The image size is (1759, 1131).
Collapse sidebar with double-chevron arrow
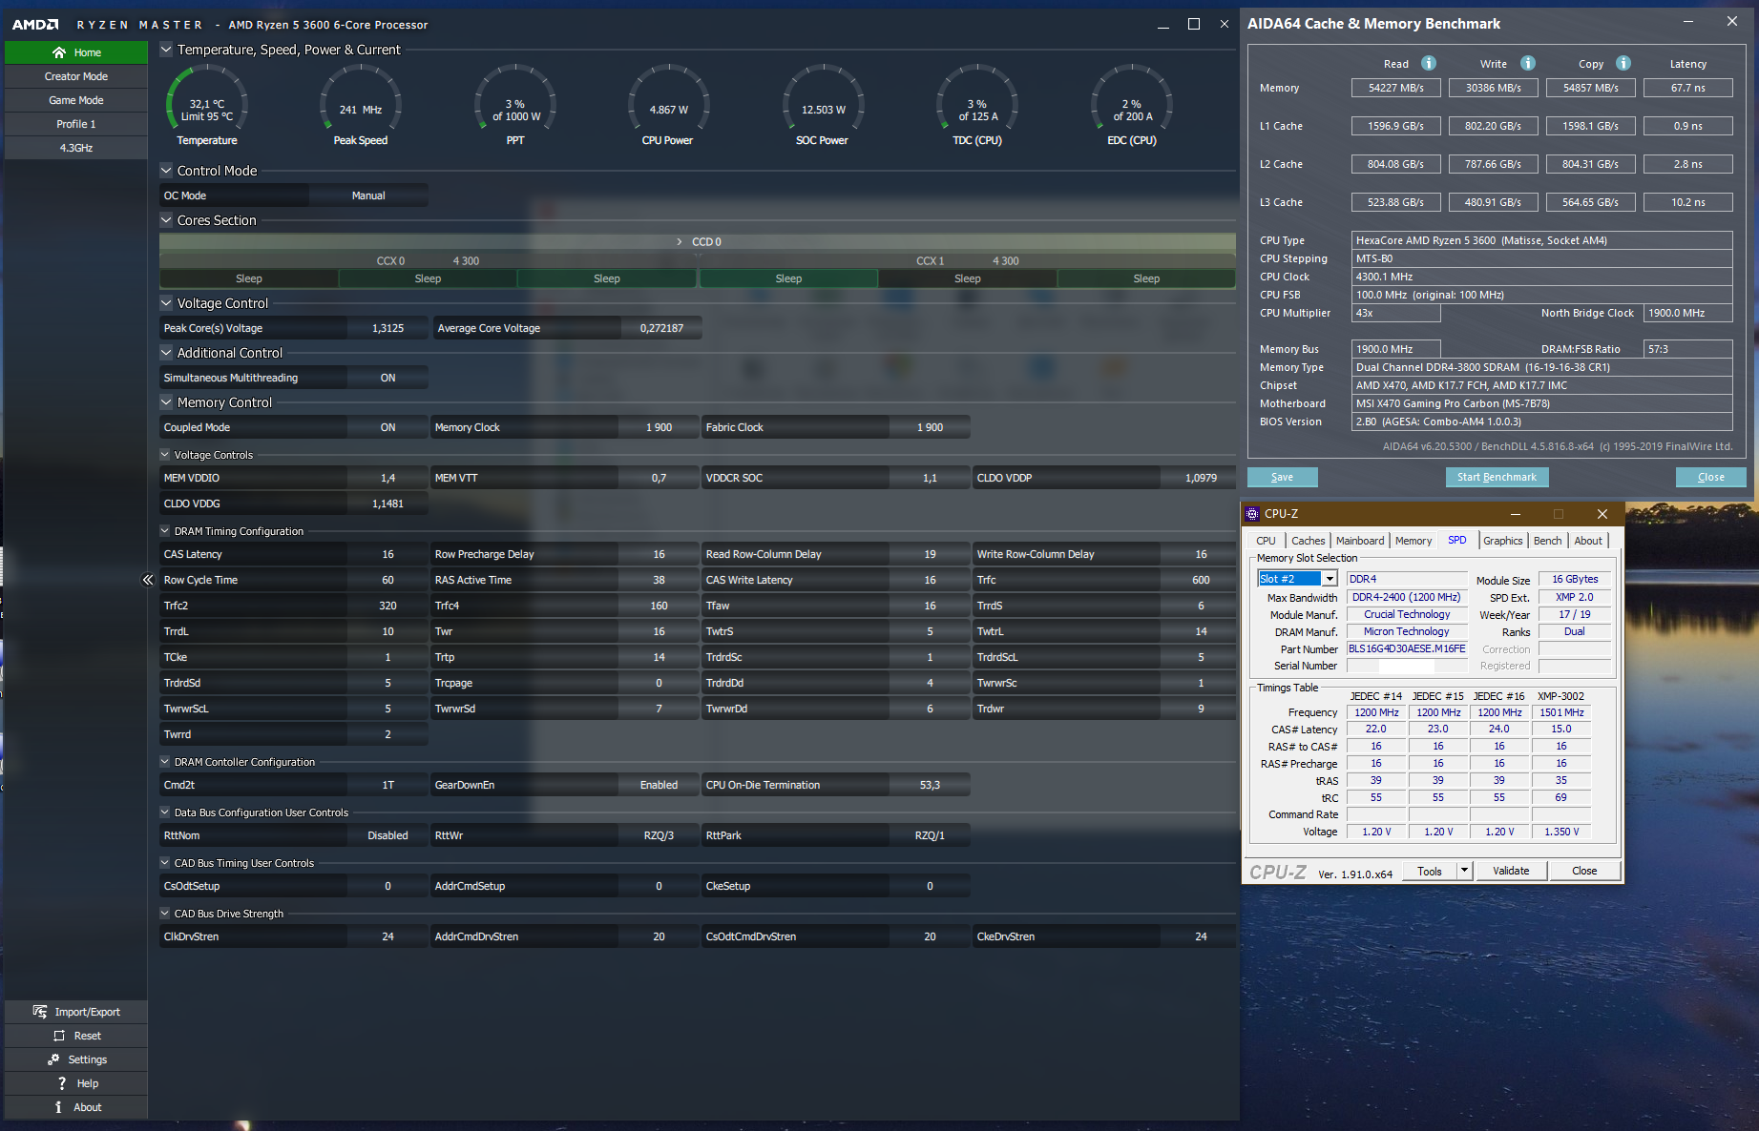pyautogui.click(x=148, y=580)
